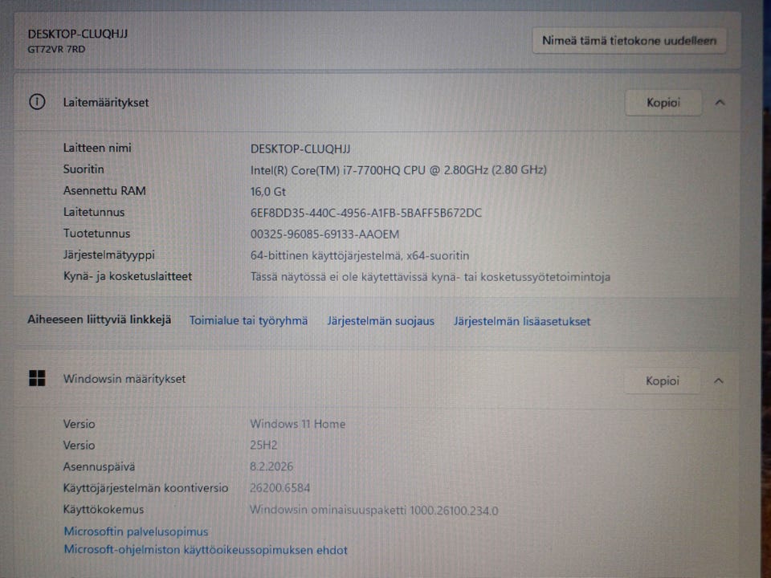The width and height of the screenshot is (771, 578).
Task: Click the Asennuspäivä label
Action: 99,467
